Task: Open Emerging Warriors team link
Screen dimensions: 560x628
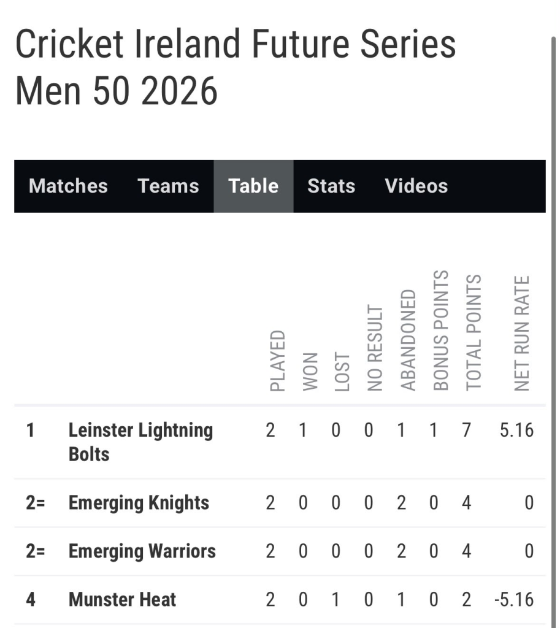Action: coord(142,551)
